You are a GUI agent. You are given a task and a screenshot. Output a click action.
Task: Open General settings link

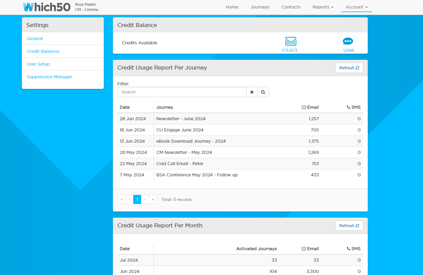pos(35,39)
